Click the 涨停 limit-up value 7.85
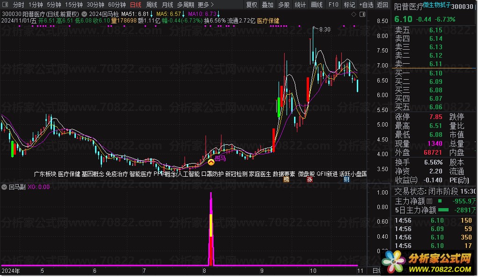 tap(435, 117)
